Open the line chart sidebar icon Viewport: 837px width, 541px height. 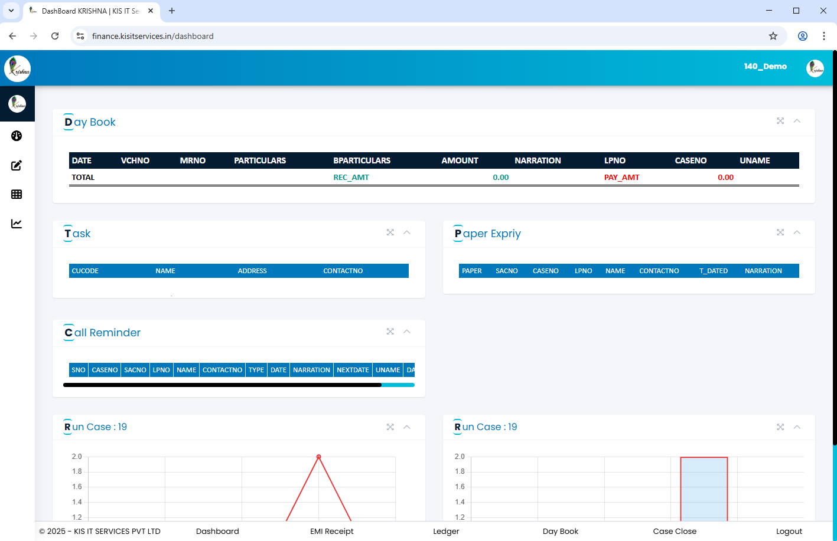click(x=17, y=224)
